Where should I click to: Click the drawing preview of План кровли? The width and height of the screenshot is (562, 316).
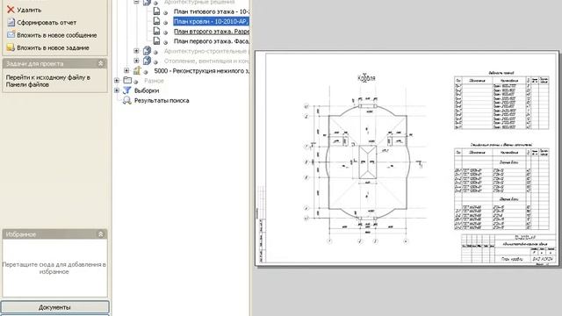tap(407, 158)
